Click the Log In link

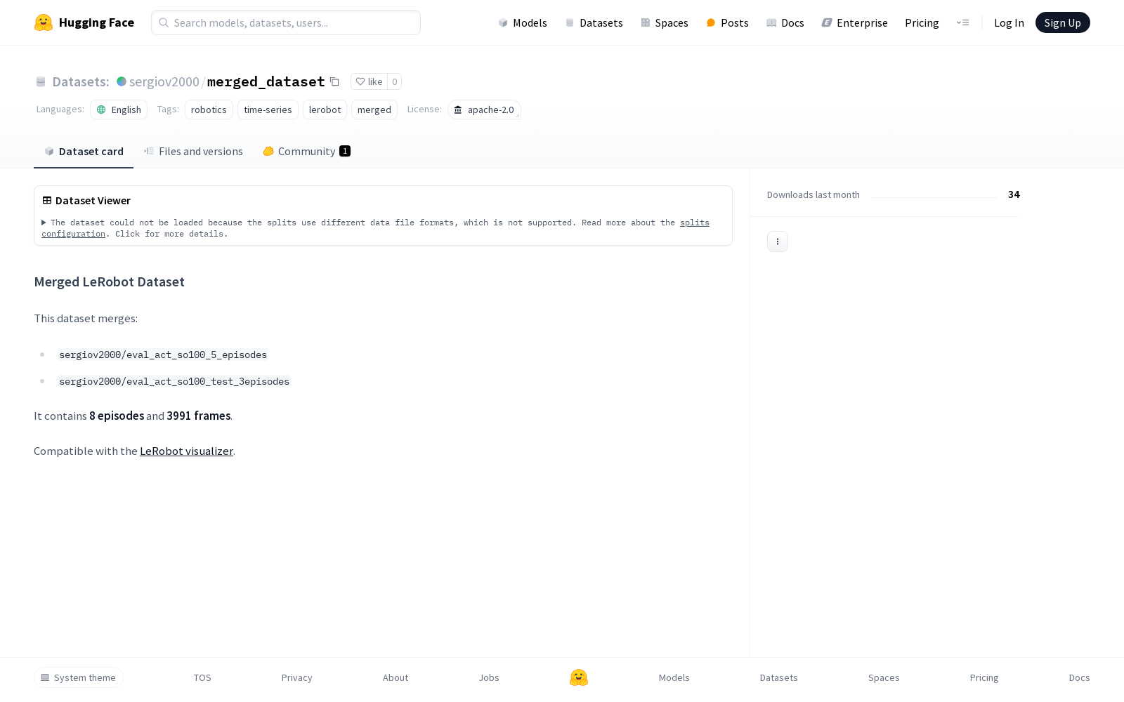point(1009,22)
